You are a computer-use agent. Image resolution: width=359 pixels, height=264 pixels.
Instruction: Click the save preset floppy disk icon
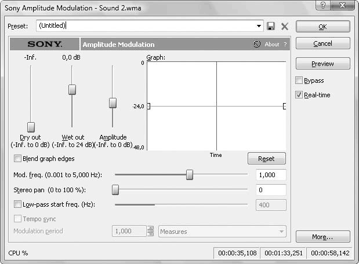[x=271, y=26]
